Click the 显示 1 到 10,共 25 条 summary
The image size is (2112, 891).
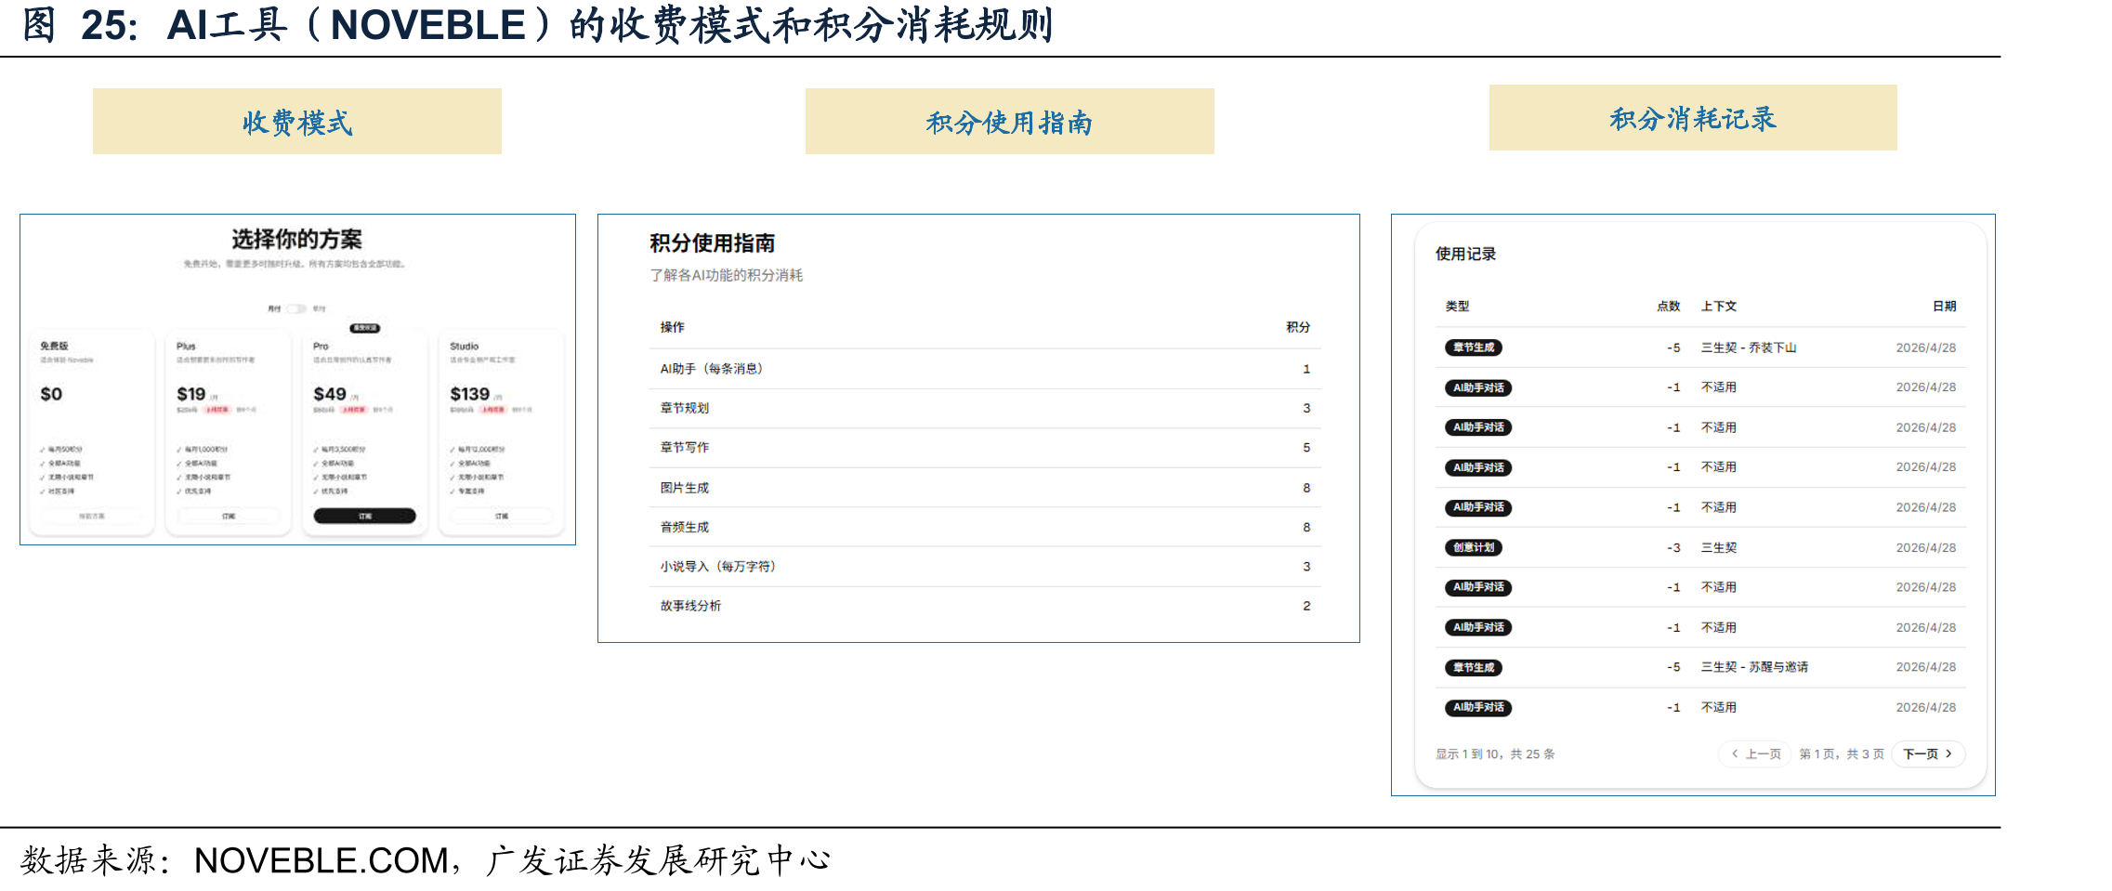[1495, 753]
